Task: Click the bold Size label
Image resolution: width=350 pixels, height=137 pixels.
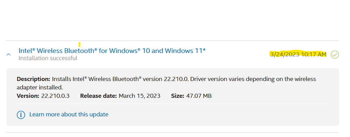Action: 178,96
